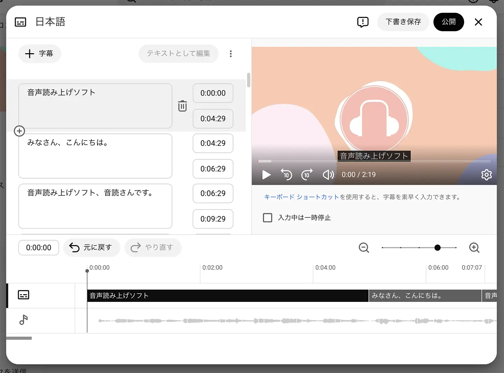The width and height of the screenshot is (504, 373).
Task: Adjust the timeline zoom slider handle
Action: (x=437, y=248)
